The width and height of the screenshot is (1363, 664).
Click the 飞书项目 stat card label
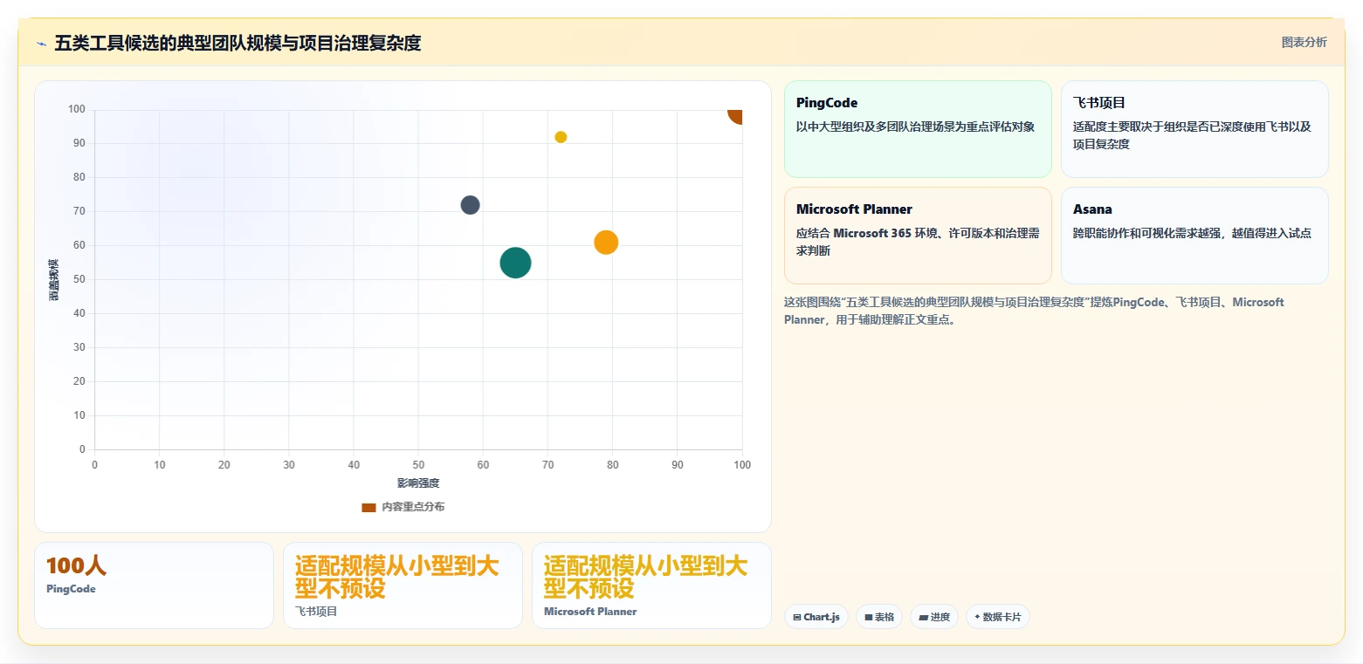[316, 612]
